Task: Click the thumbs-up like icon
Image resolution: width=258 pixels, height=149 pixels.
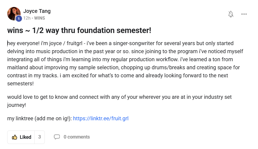Action: point(14,137)
